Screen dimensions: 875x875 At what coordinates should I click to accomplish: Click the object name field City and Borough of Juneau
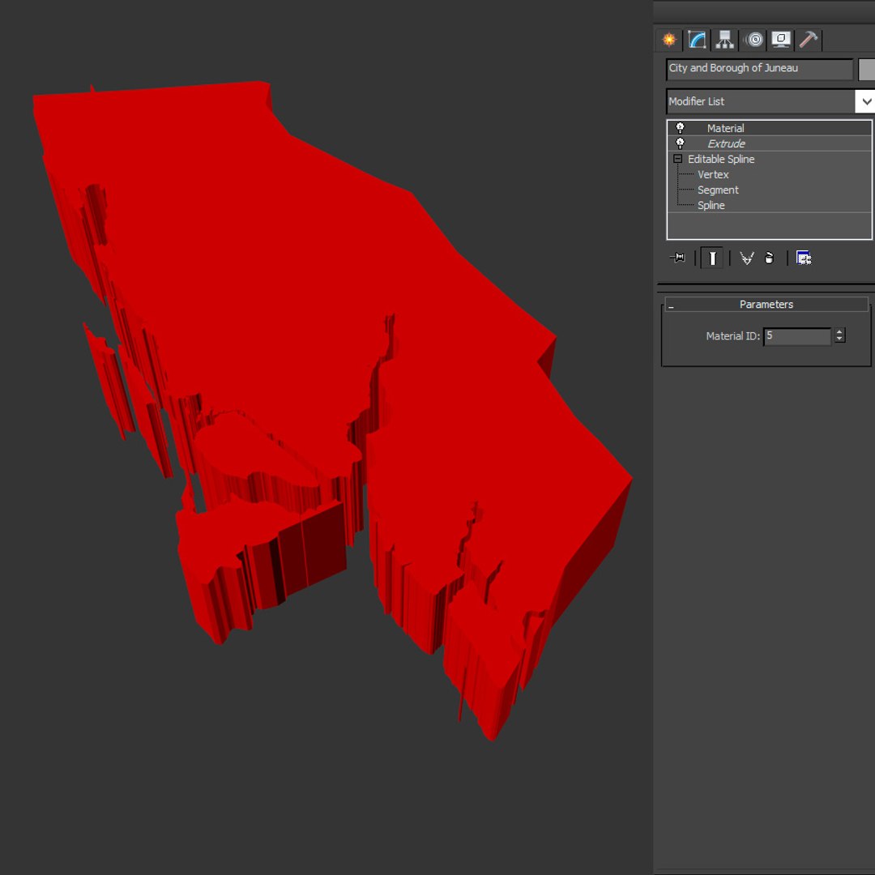pyautogui.click(x=759, y=69)
